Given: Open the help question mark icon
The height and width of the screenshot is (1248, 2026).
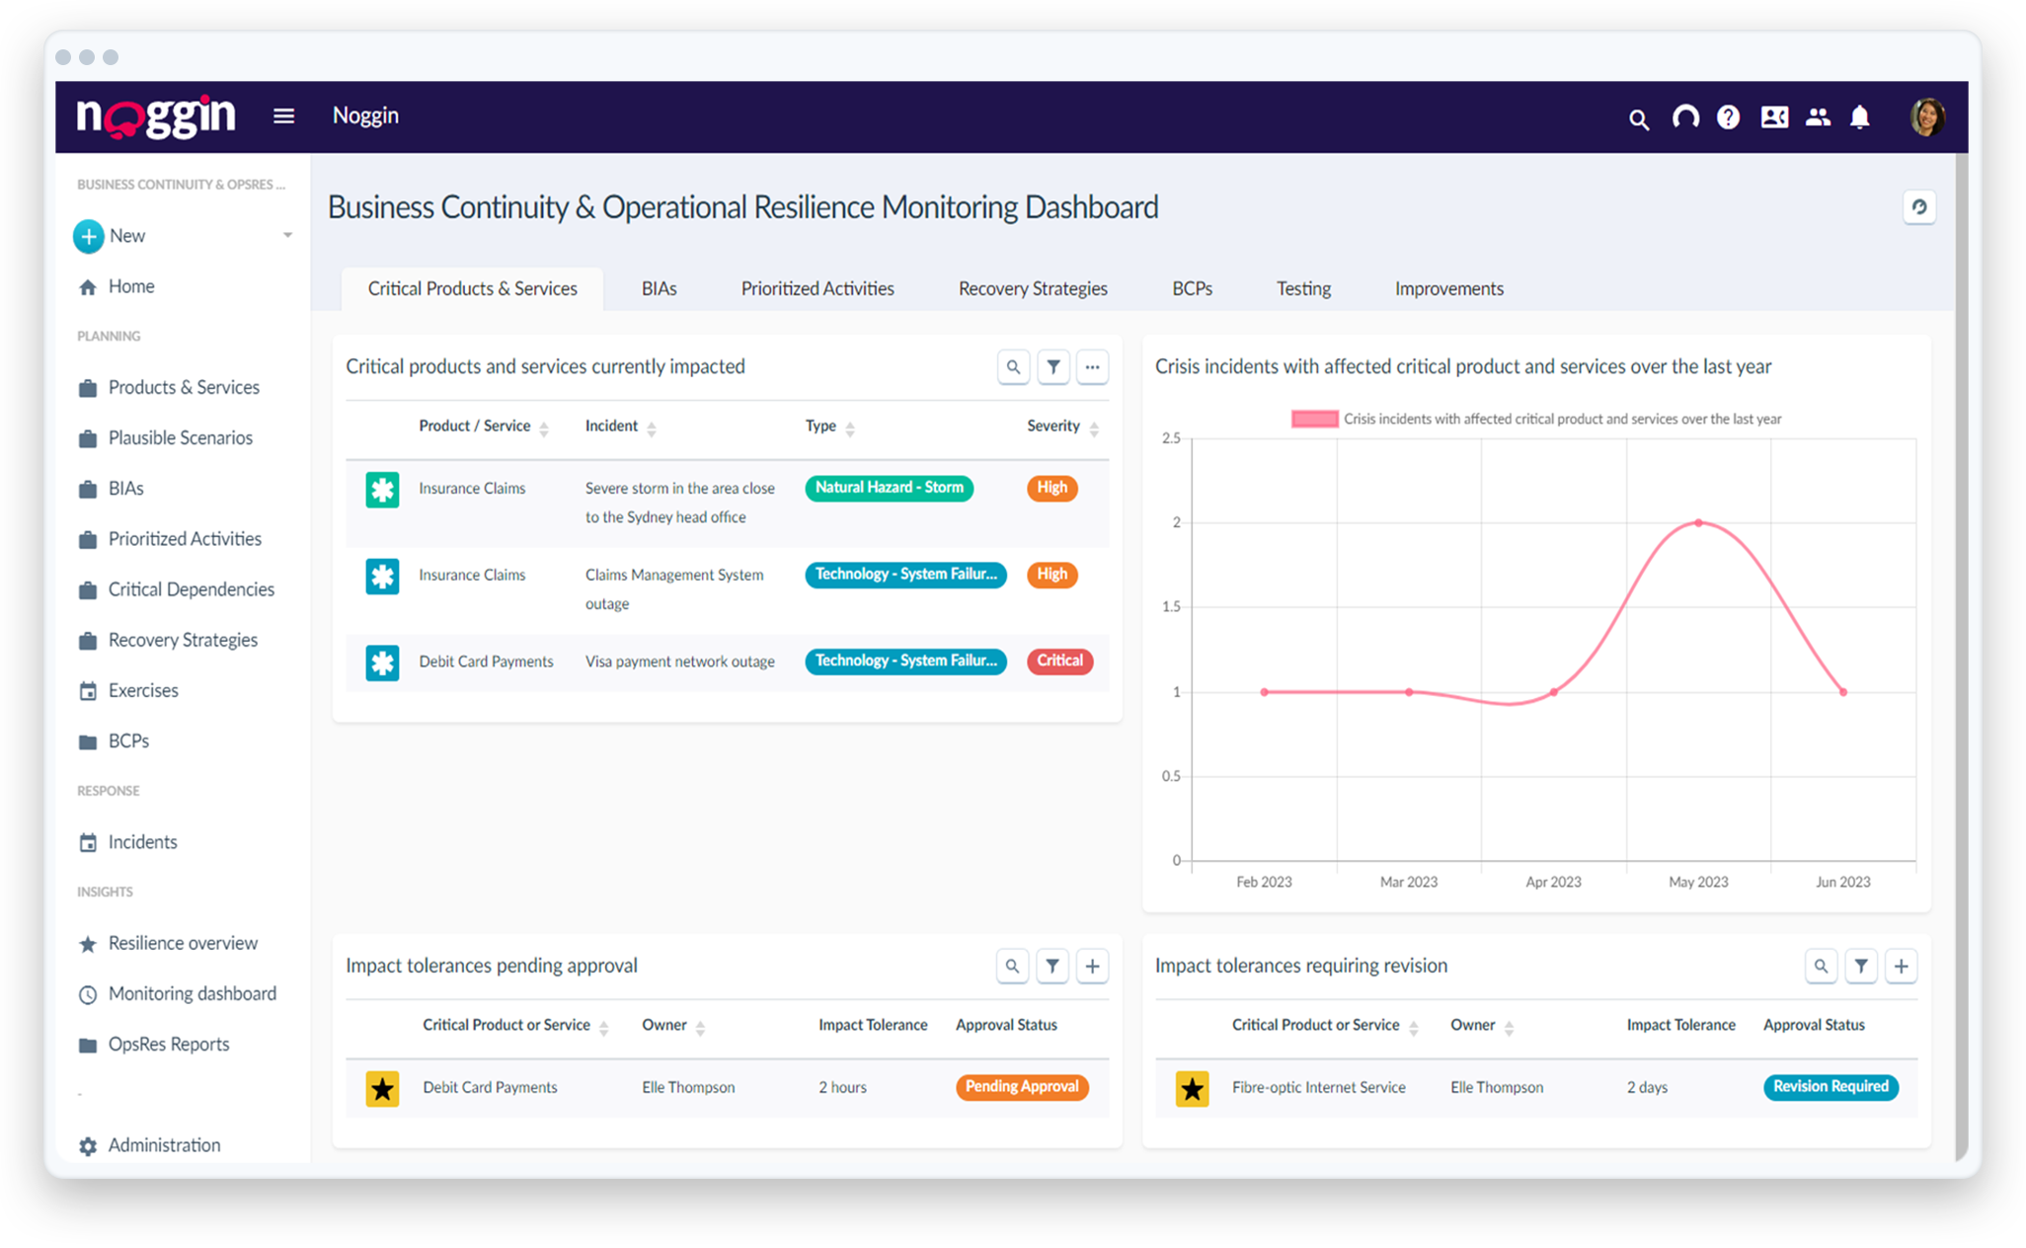Looking at the screenshot, I should point(1728,117).
